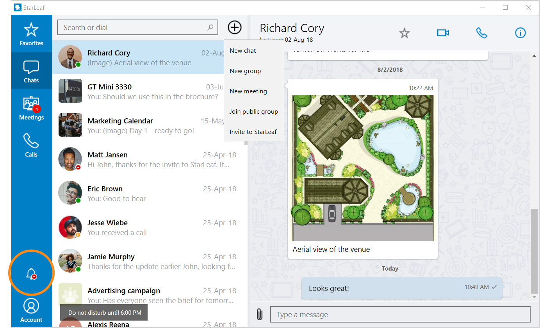This screenshot has width=540, height=328.
Task: Open the Favorites star in sidebar
Action: (x=31, y=34)
